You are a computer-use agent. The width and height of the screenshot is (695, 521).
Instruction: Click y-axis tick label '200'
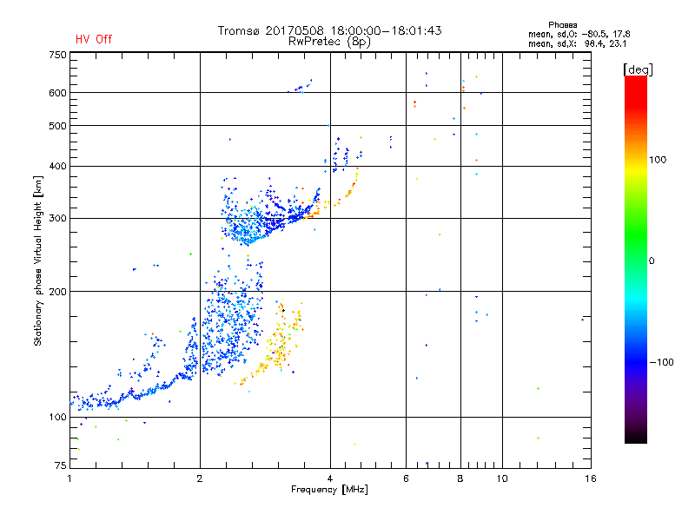pos(57,292)
